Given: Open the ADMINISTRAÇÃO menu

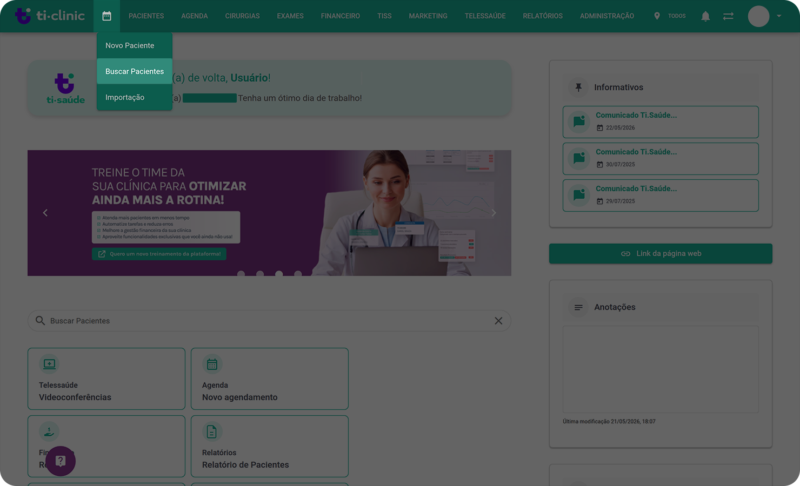Looking at the screenshot, I should 607,16.
